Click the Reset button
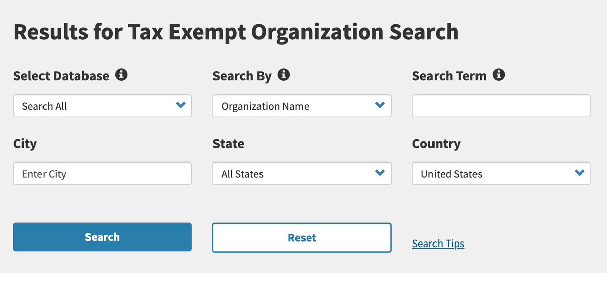Image resolution: width=607 pixels, height=284 pixels. pos(301,237)
